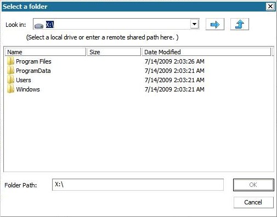
Task: Click the blue forward arrow button
Action: point(215,24)
